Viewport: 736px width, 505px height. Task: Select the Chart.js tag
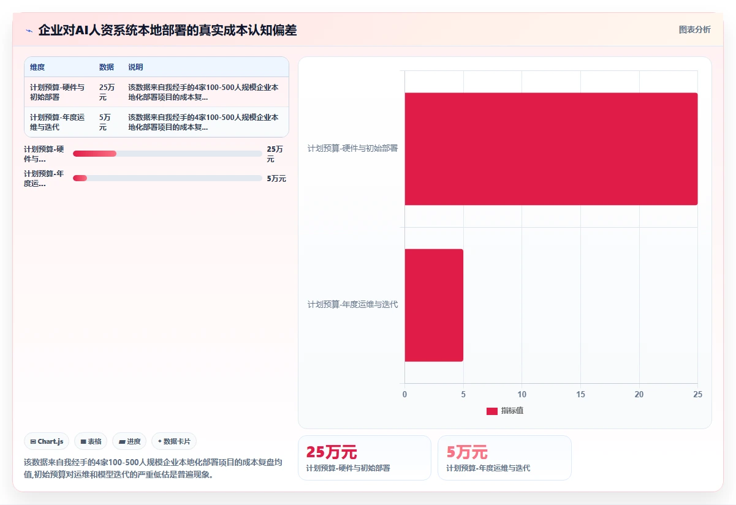(x=47, y=441)
